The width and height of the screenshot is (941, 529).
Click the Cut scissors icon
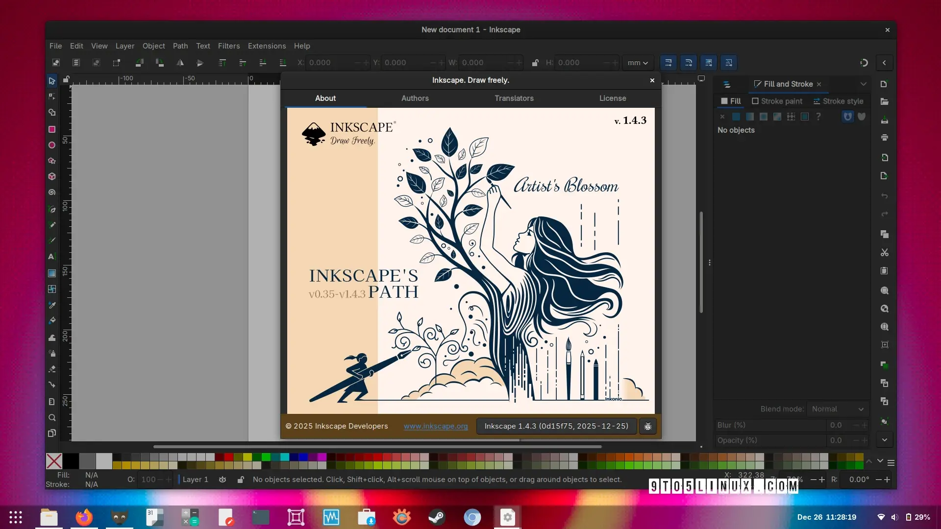tap(884, 253)
